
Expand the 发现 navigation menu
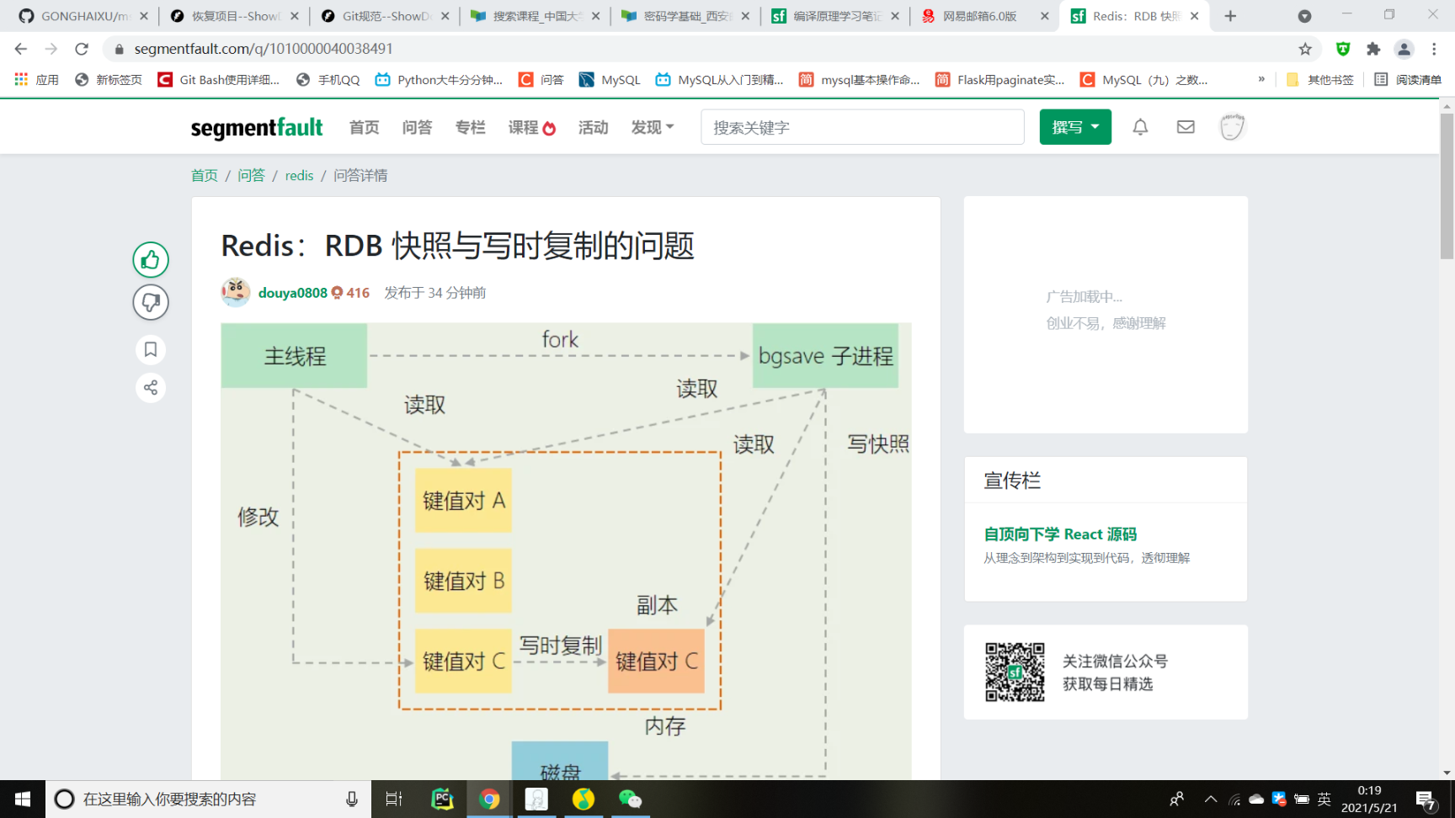click(x=653, y=127)
